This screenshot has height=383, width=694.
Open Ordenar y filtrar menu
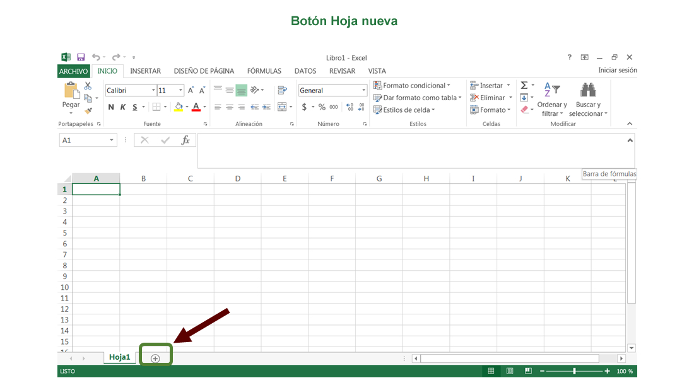[x=552, y=100]
